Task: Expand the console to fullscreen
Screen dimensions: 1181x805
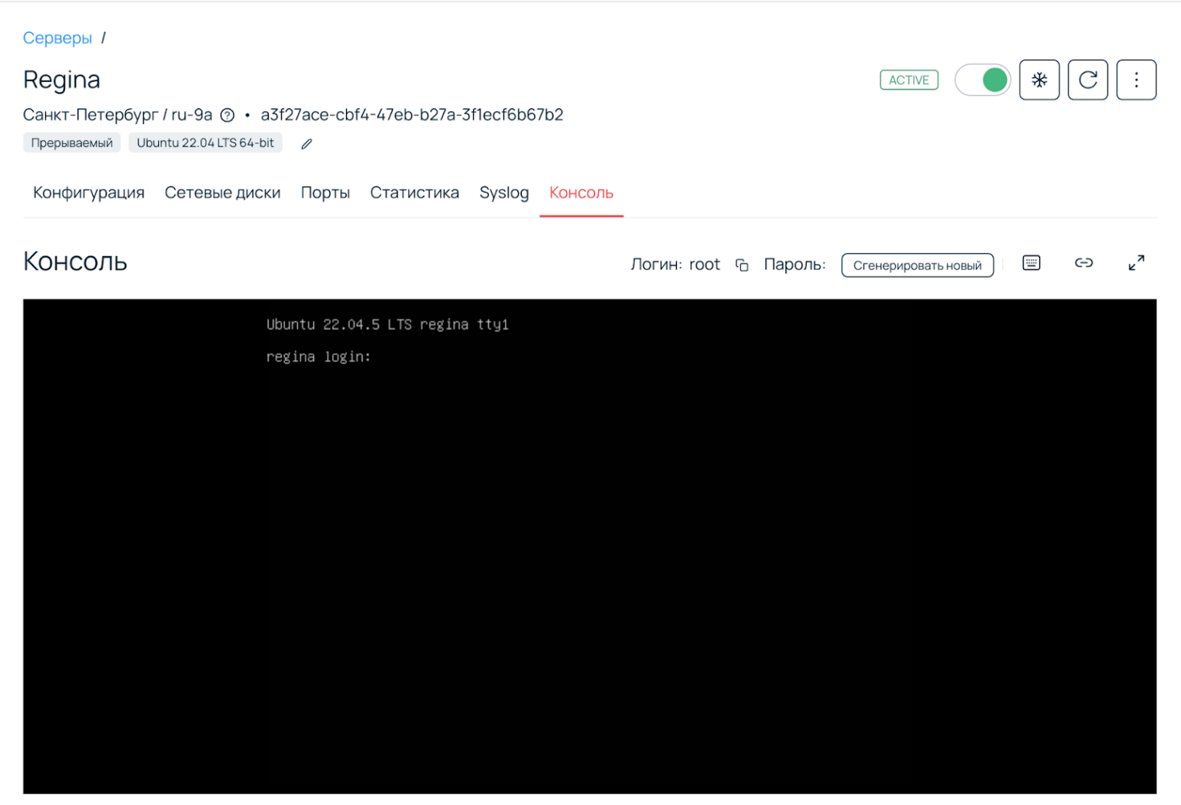Action: point(1135,263)
